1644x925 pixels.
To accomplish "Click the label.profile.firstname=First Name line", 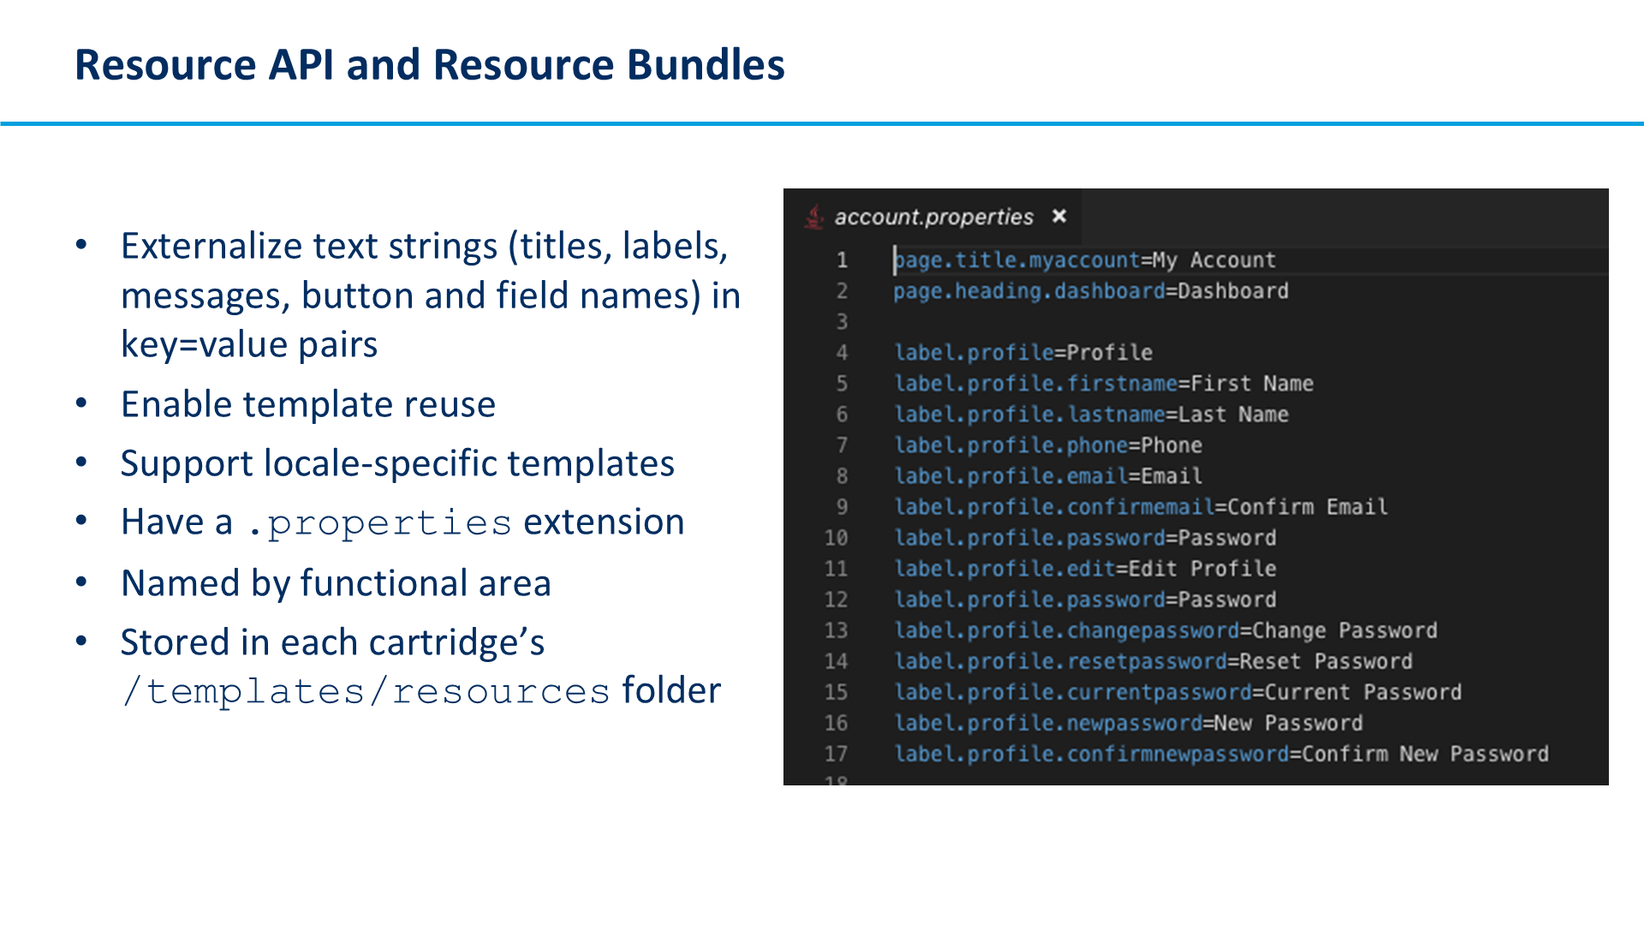I will pos(1104,384).
